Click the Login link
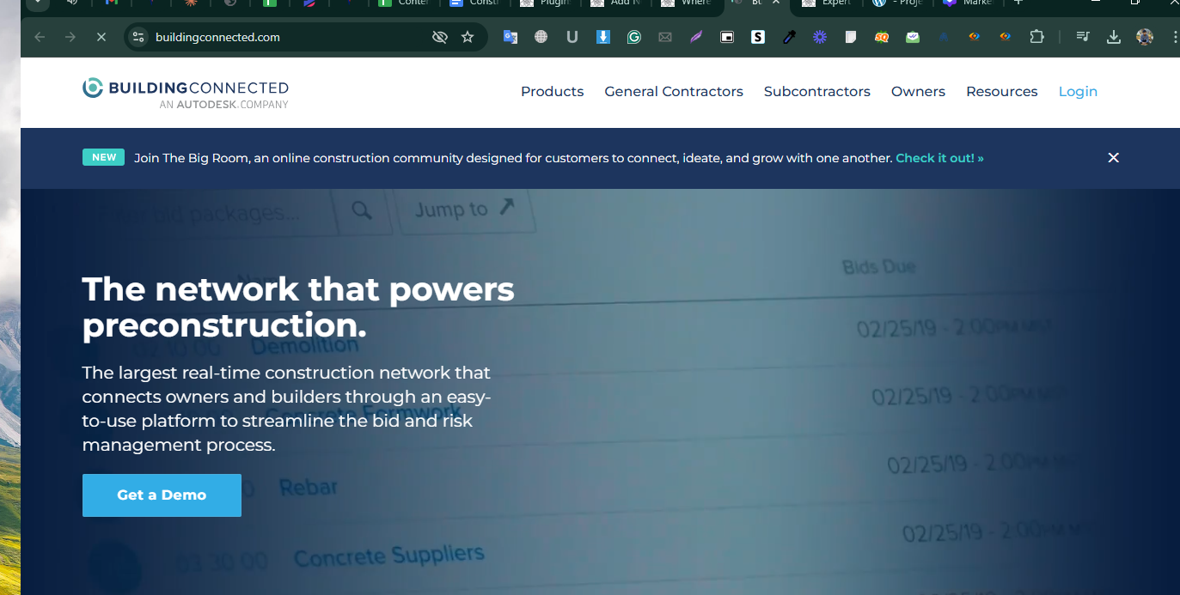1180x595 pixels. 1078,91
